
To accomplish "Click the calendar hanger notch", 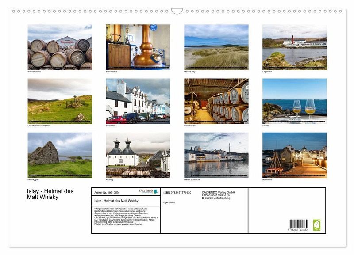I will point(177,11).
